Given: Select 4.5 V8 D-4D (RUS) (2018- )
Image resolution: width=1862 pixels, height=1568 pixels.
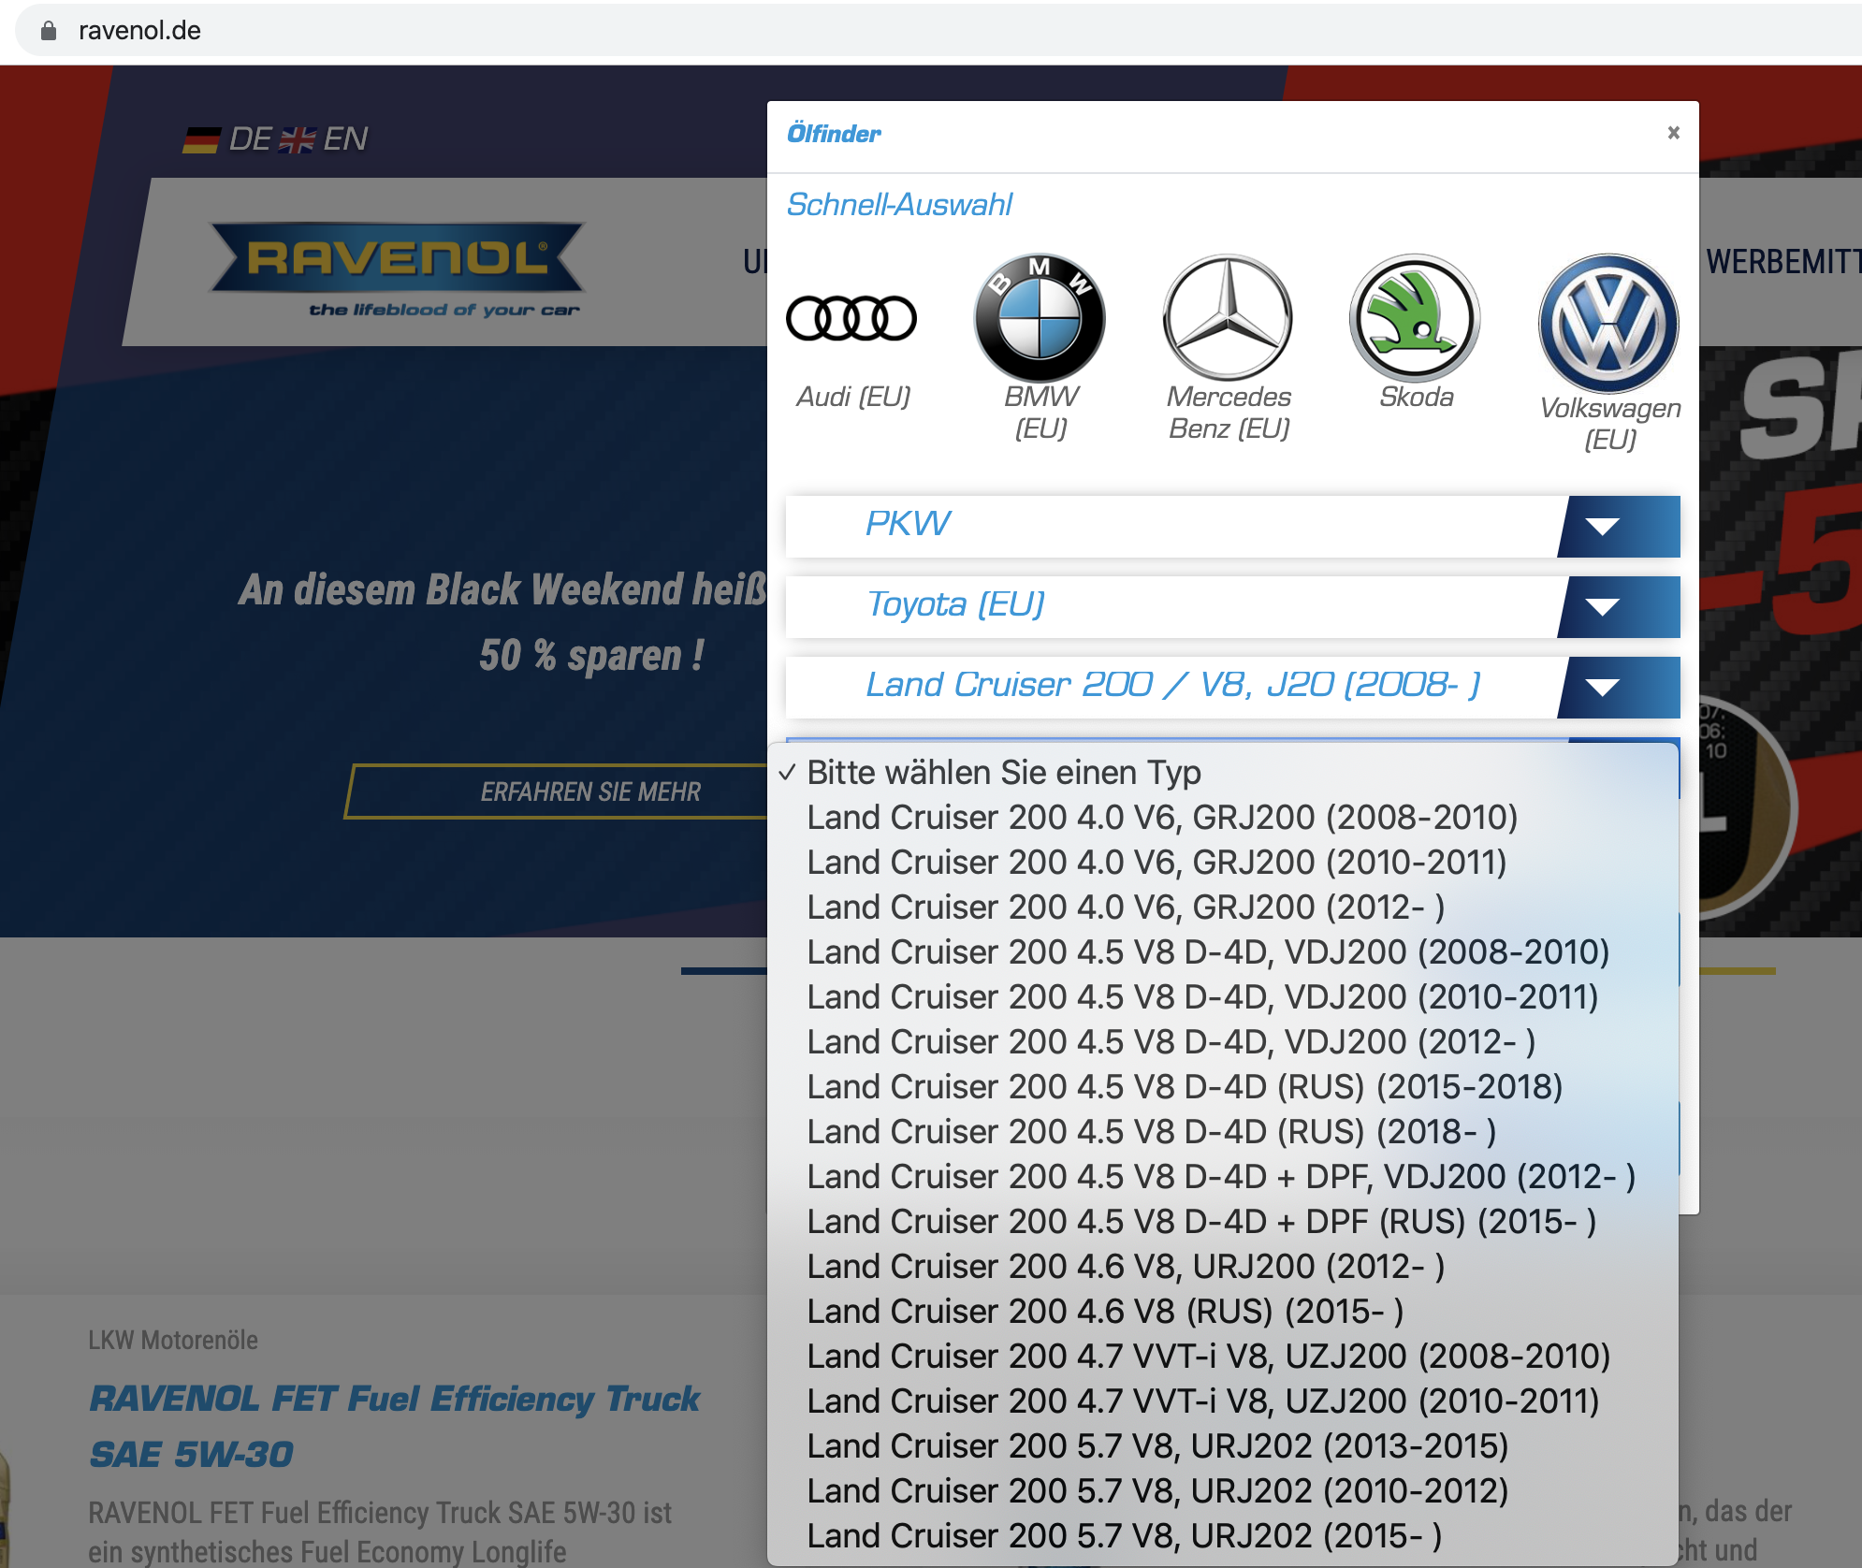Looking at the screenshot, I should 1222,1132.
